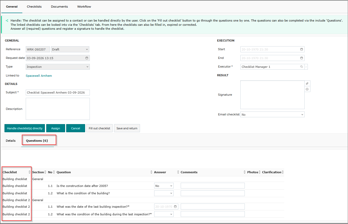Click comments field for last building inspection date
This screenshot has height=224, width=348.
point(213,207)
